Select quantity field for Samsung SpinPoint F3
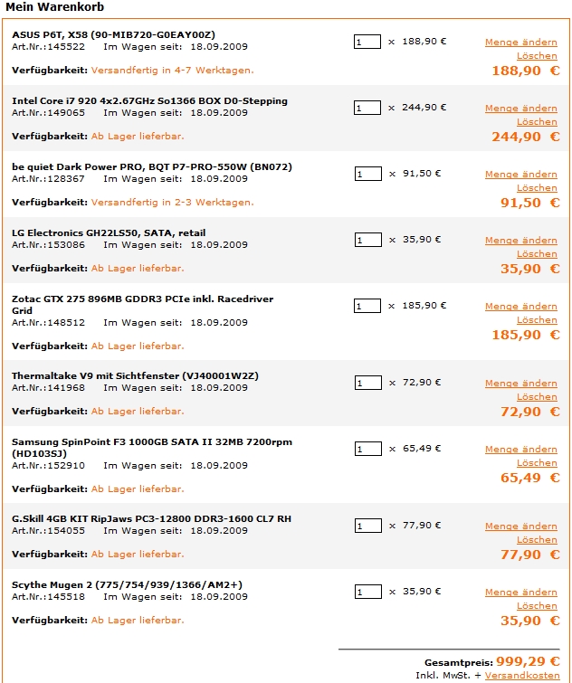The width and height of the screenshot is (572, 683). pyautogui.click(x=368, y=449)
